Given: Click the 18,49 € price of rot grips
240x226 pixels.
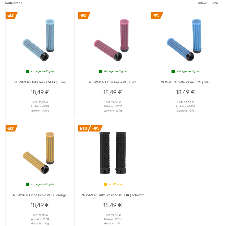Looking at the screenshot, I should tap(113, 92).
